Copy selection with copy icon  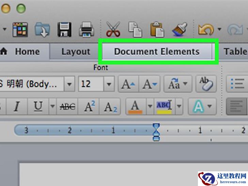tap(135, 30)
